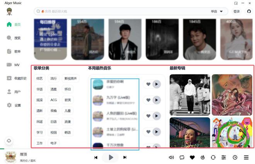255x164 pixels.
Task: Go to 收藏历史 in the sidebar
Action: [x=9, y=78]
